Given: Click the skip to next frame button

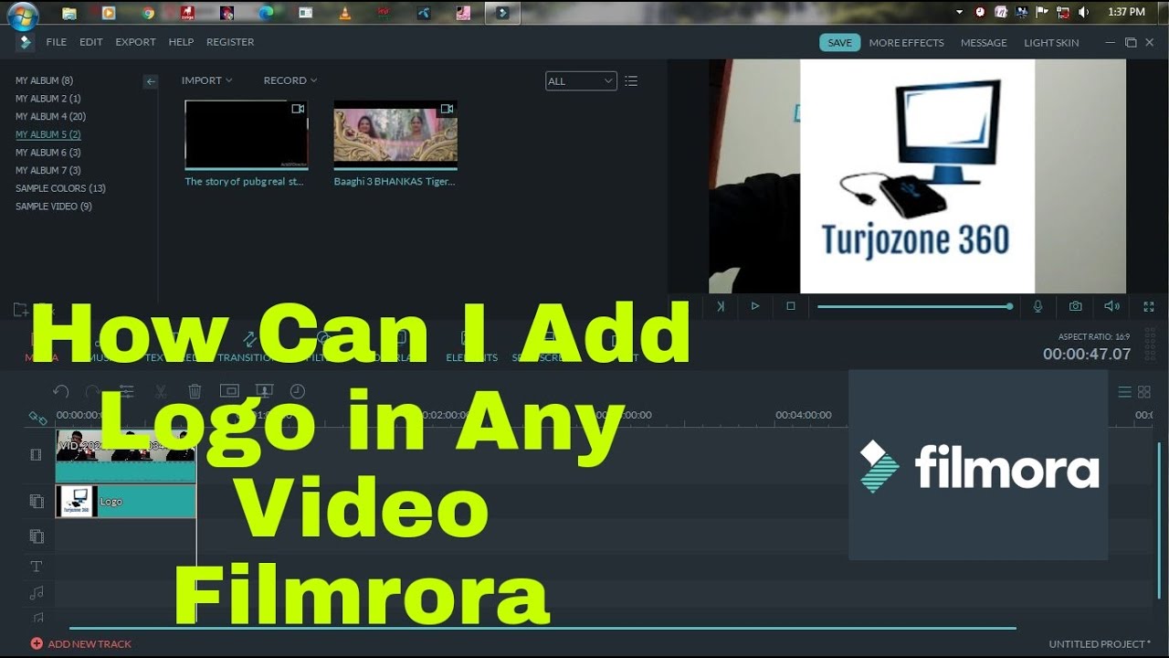Looking at the screenshot, I should click(x=721, y=306).
